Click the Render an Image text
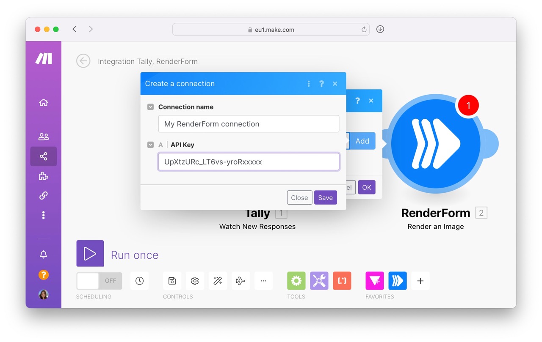Image resolution: width=542 pixels, height=342 pixels. [436, 227]
